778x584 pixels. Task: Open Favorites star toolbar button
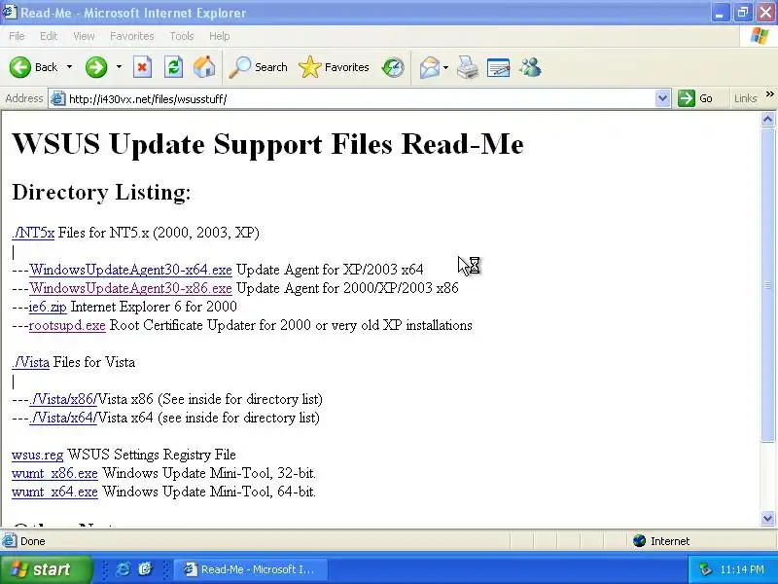pyautogui.click(x=334, y=67)
